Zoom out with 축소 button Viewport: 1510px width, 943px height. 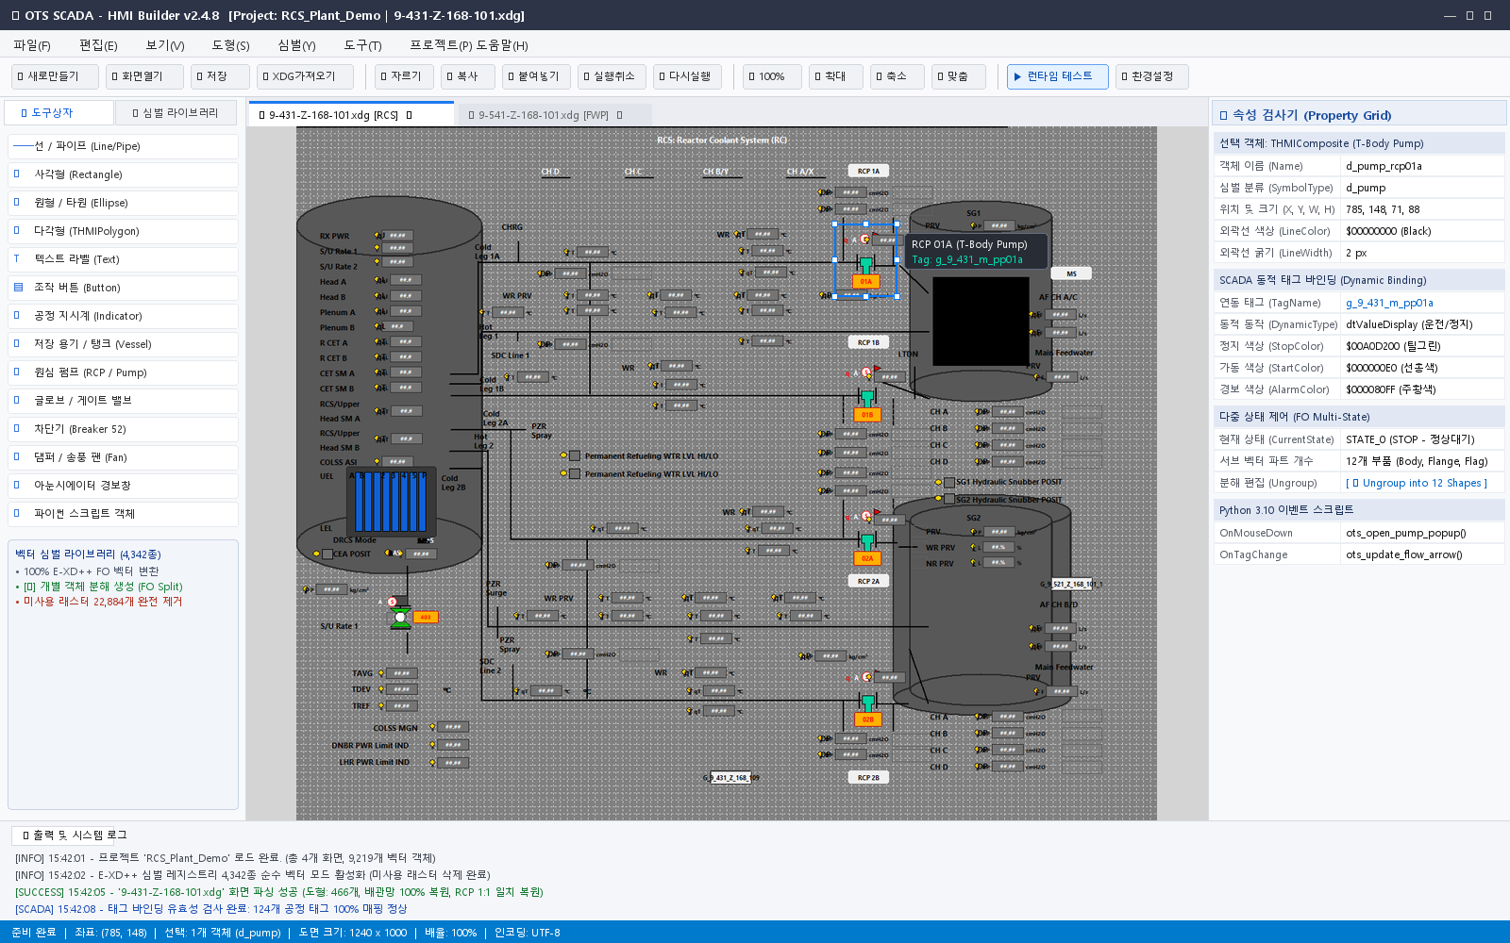898,76
